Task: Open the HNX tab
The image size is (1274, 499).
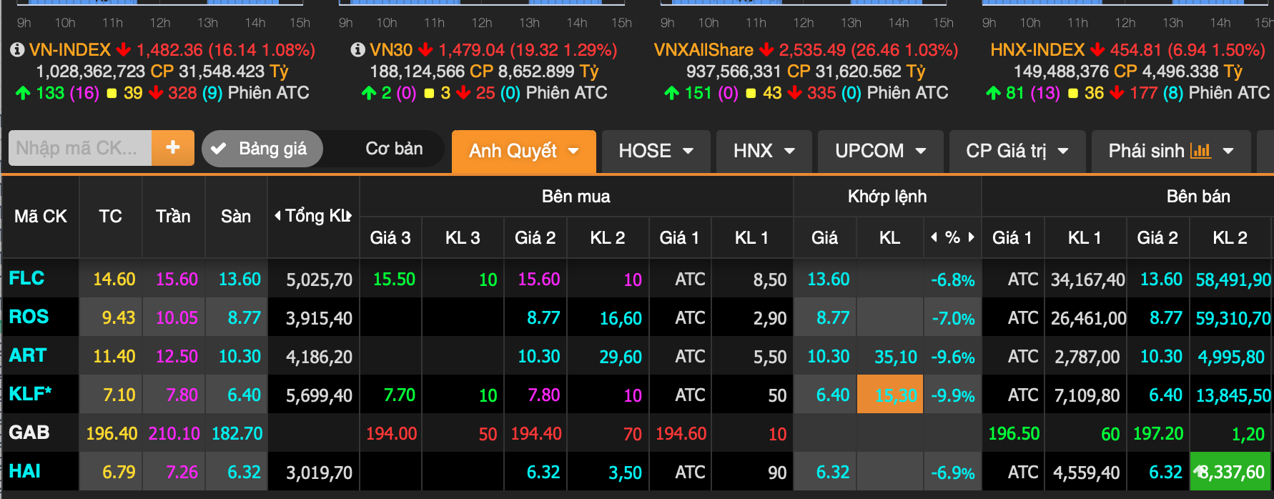Action: [x=764, y=151]
